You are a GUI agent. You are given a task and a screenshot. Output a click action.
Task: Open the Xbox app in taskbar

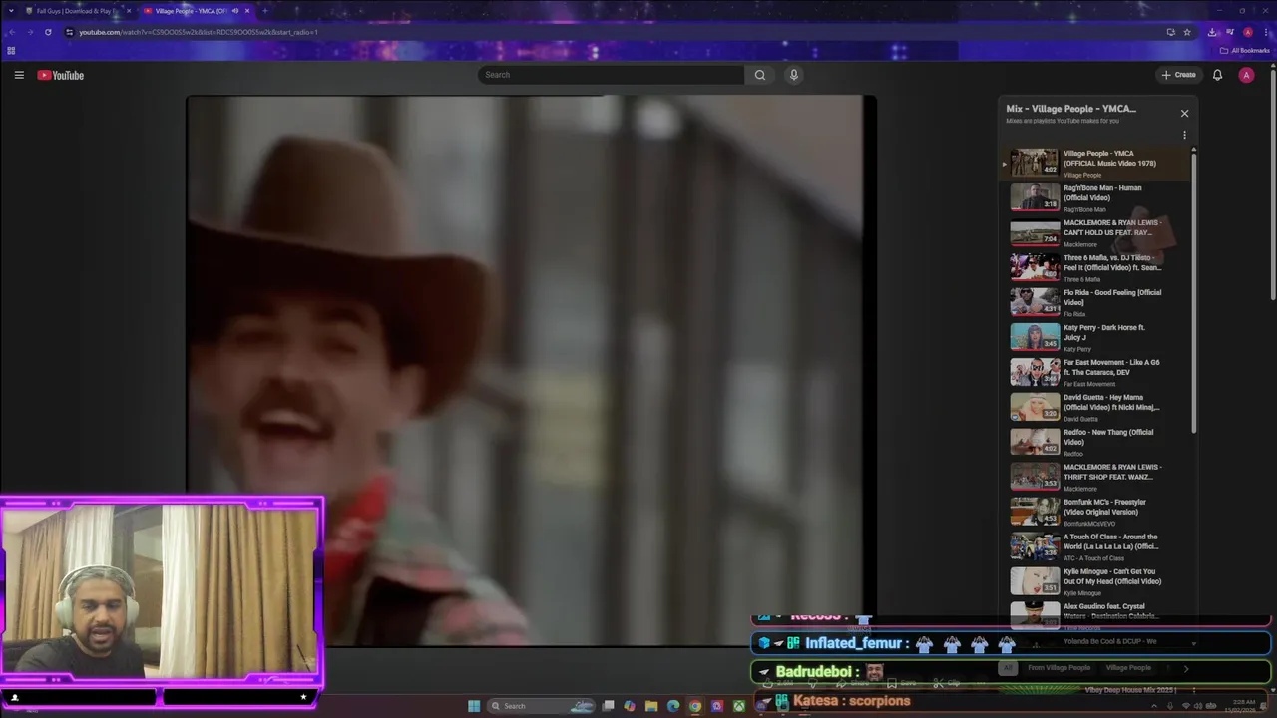[x=739, y=706]
